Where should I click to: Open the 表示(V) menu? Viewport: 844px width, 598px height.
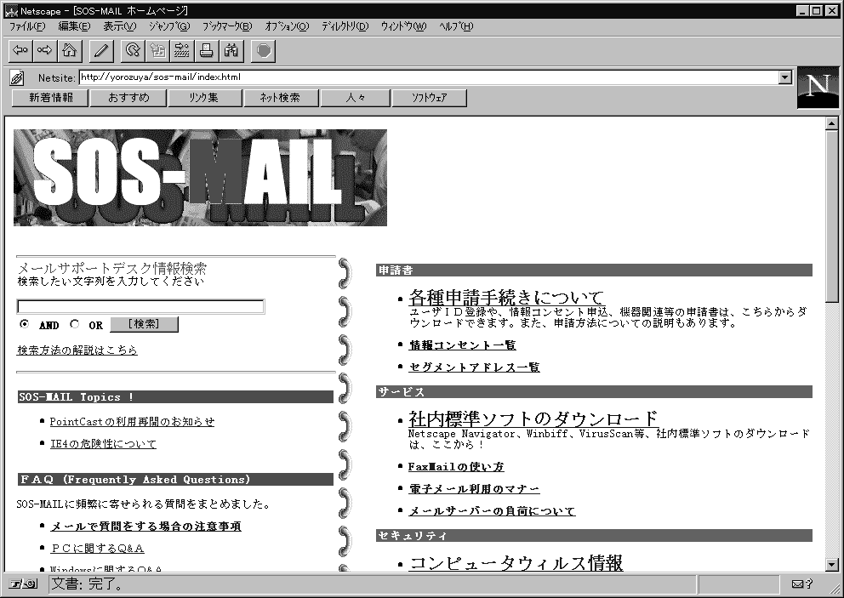[119, 26]
